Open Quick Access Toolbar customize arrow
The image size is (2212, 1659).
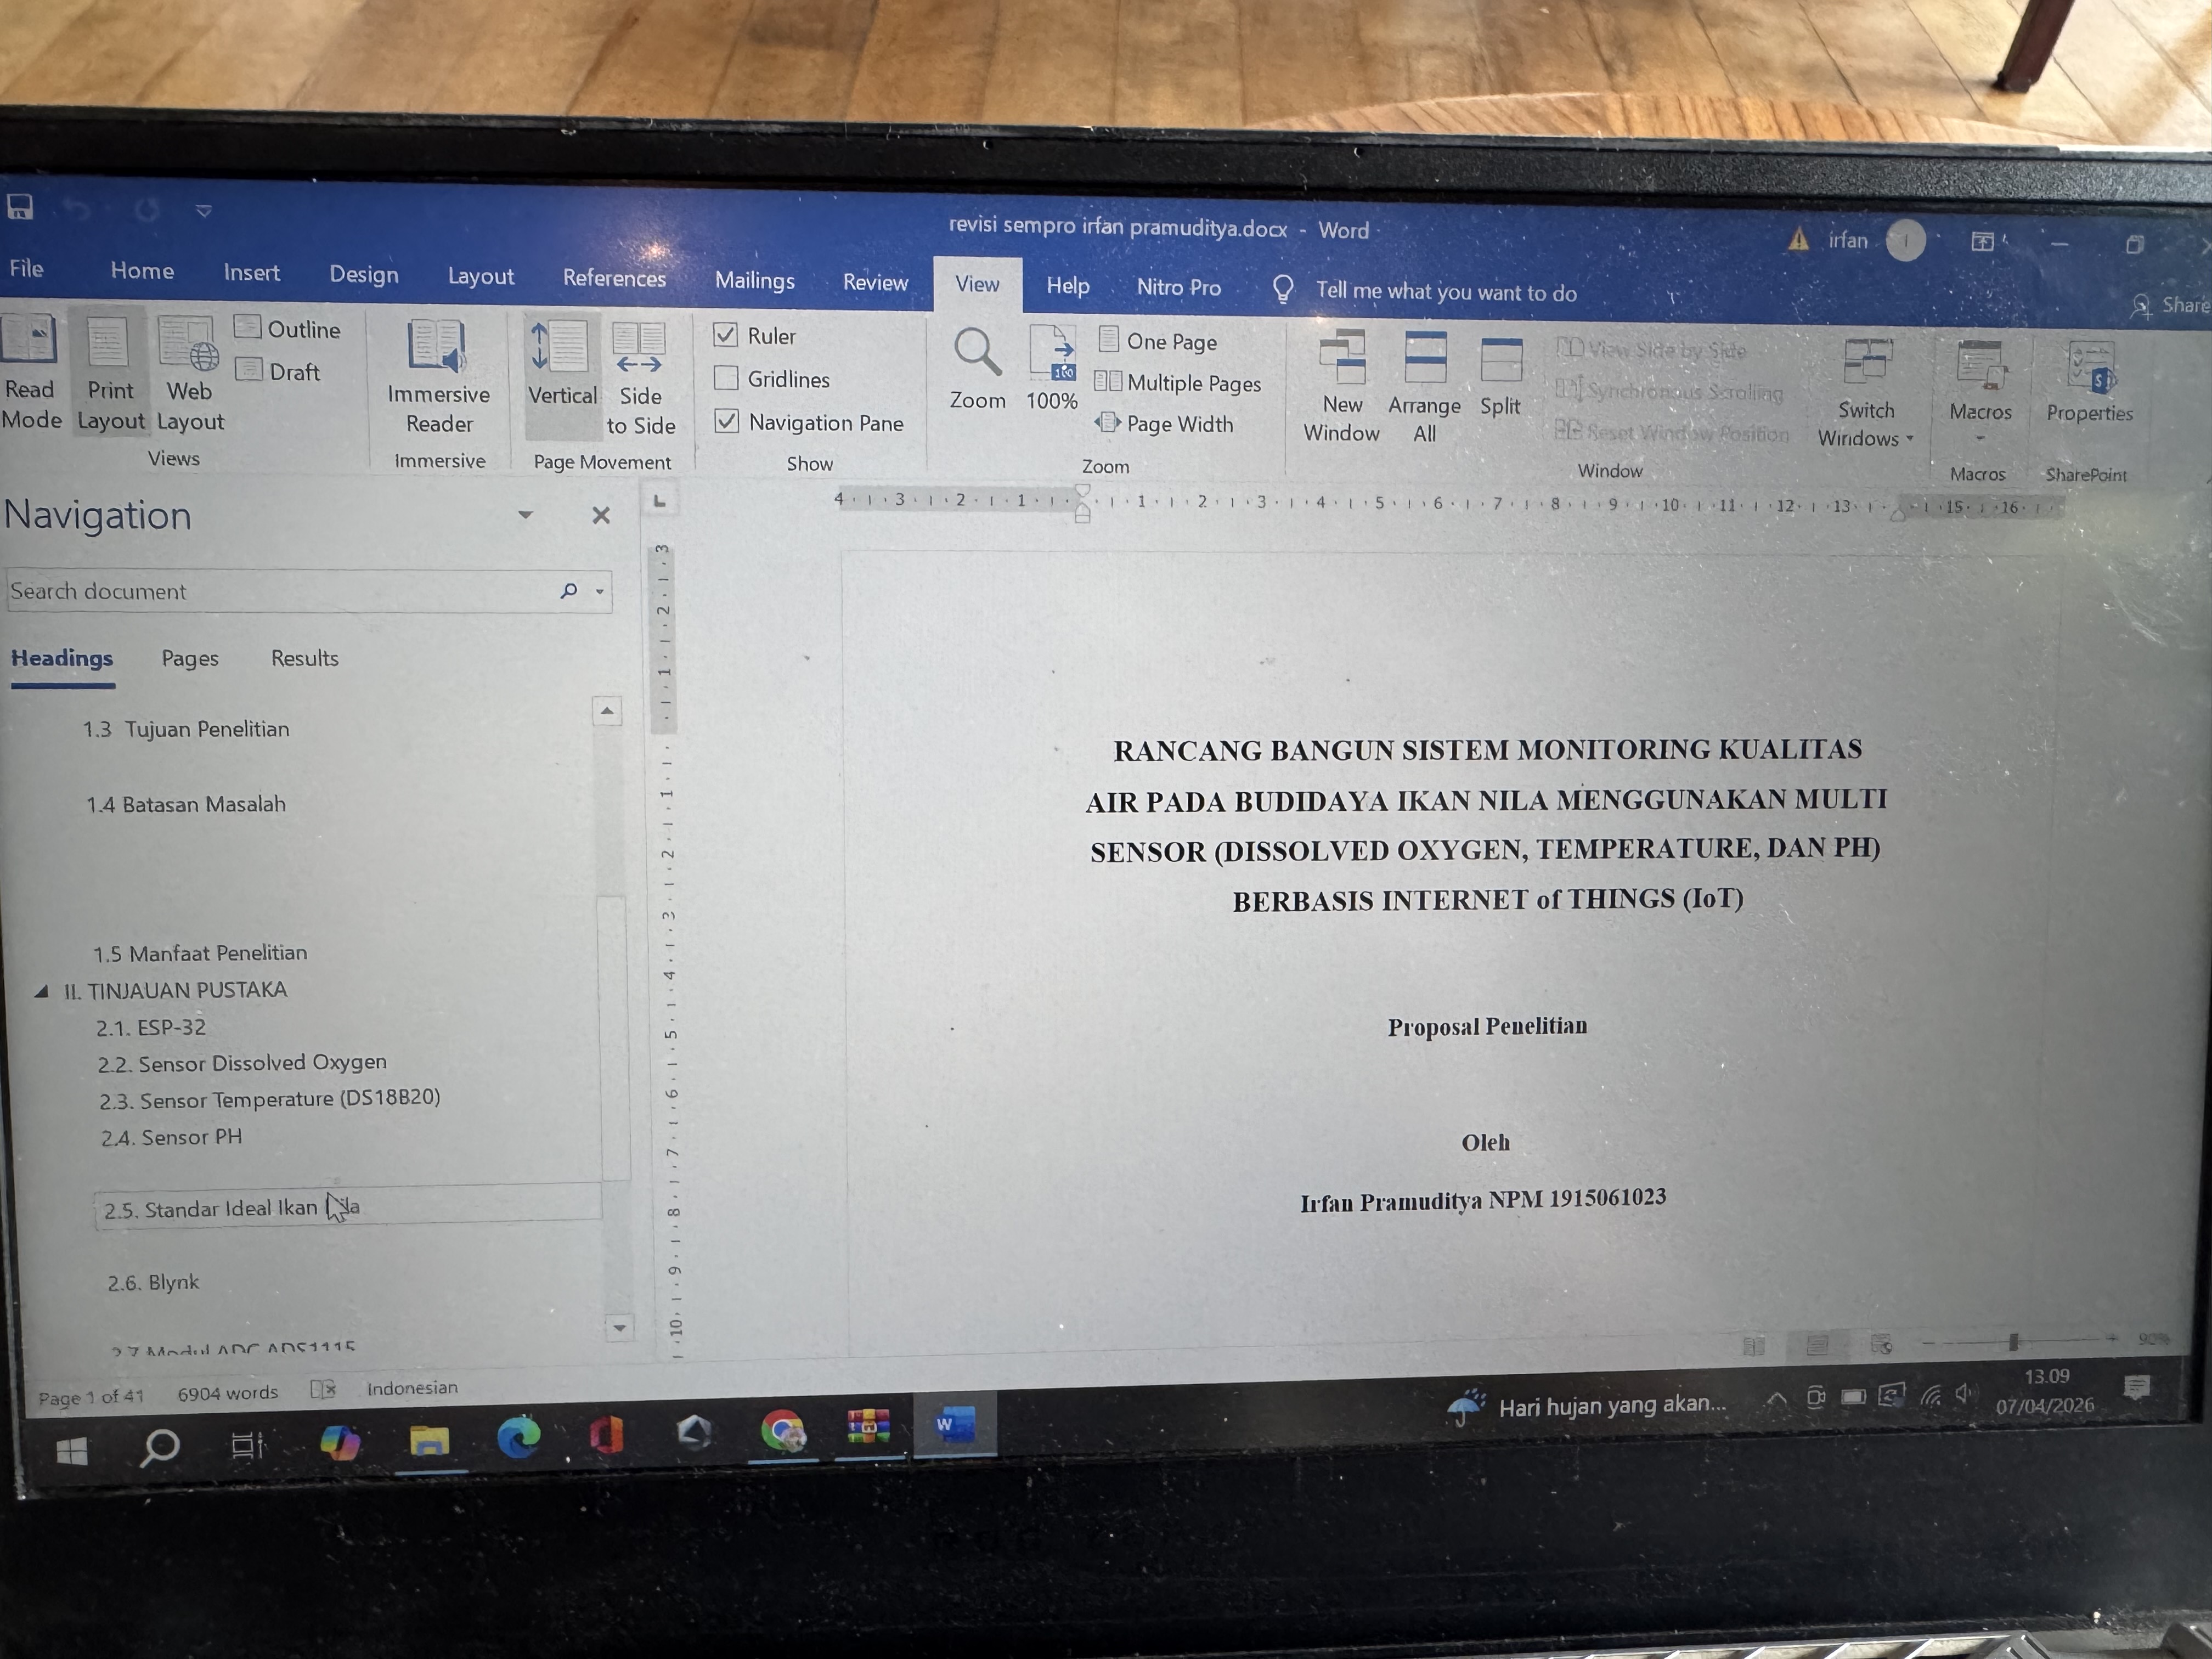pos(204,210)
